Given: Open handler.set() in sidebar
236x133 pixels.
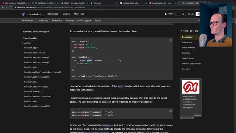Looking at the screenshot, I should (x=31, y=101).
